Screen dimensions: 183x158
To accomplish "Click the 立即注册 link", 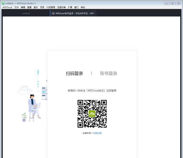I will (x=97, y=133).
